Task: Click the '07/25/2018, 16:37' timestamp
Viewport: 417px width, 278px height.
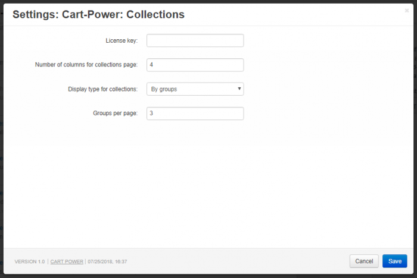Action: [x=107, y=261]
